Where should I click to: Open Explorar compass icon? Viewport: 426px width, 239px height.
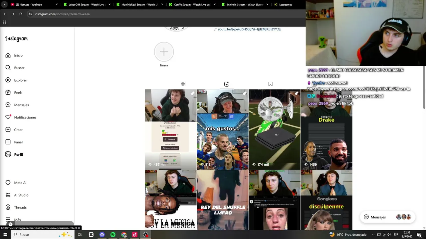[x=8, y=80]
